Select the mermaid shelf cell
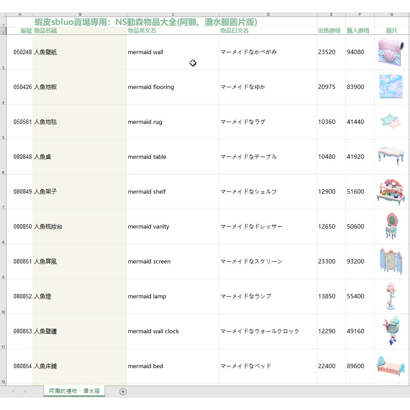This screenshot has height=410, width=410. 173,192
